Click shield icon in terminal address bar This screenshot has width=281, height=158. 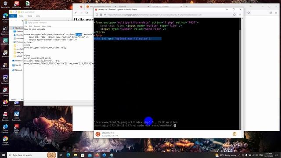[97, 14]
